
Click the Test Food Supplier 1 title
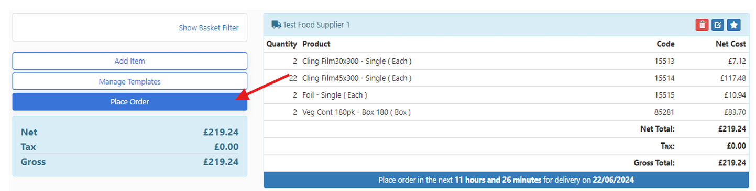coord(316,25)
